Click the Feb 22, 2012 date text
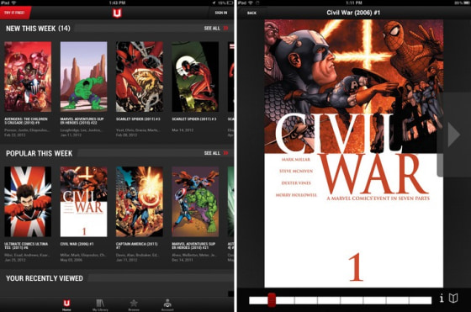Viewport: 471px width, 312px height. coord(15,135)
